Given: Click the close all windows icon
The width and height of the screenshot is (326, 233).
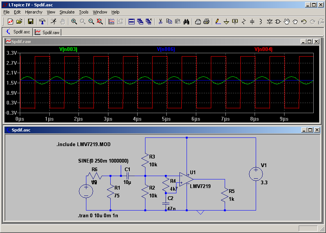Looking at the screenshot, I should point(149,21).
